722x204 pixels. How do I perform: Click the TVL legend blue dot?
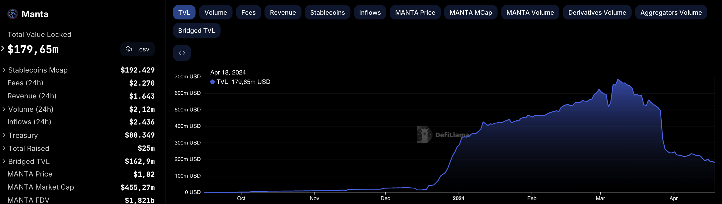click(x=212, y=82)
